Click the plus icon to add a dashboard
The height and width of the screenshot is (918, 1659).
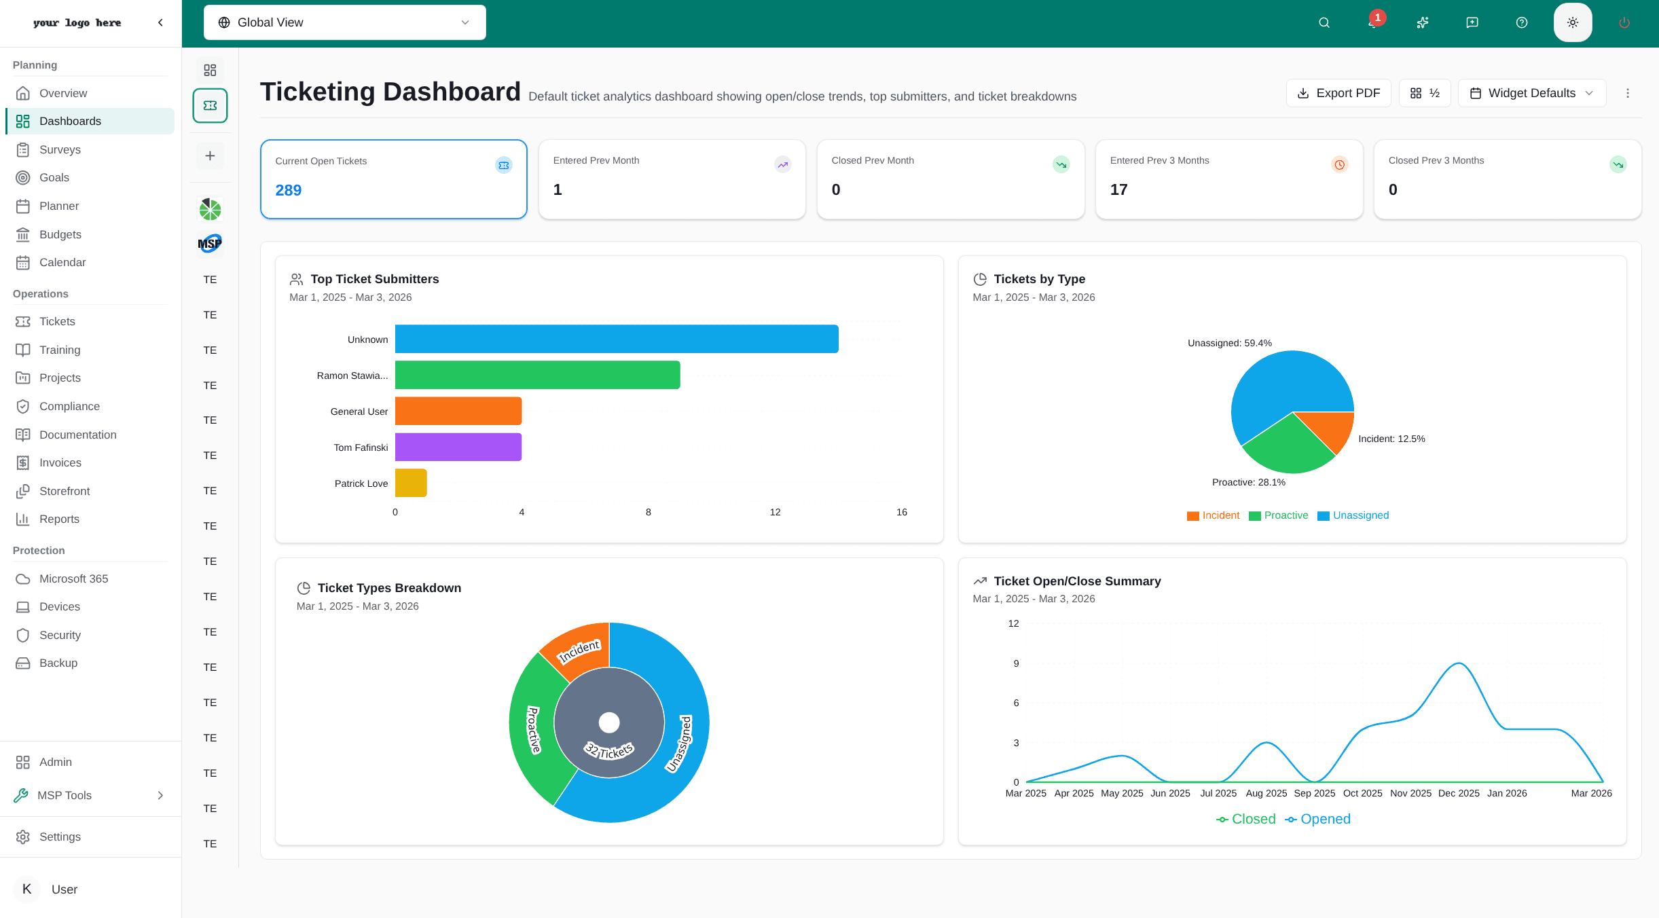click(x=210, y=155)
